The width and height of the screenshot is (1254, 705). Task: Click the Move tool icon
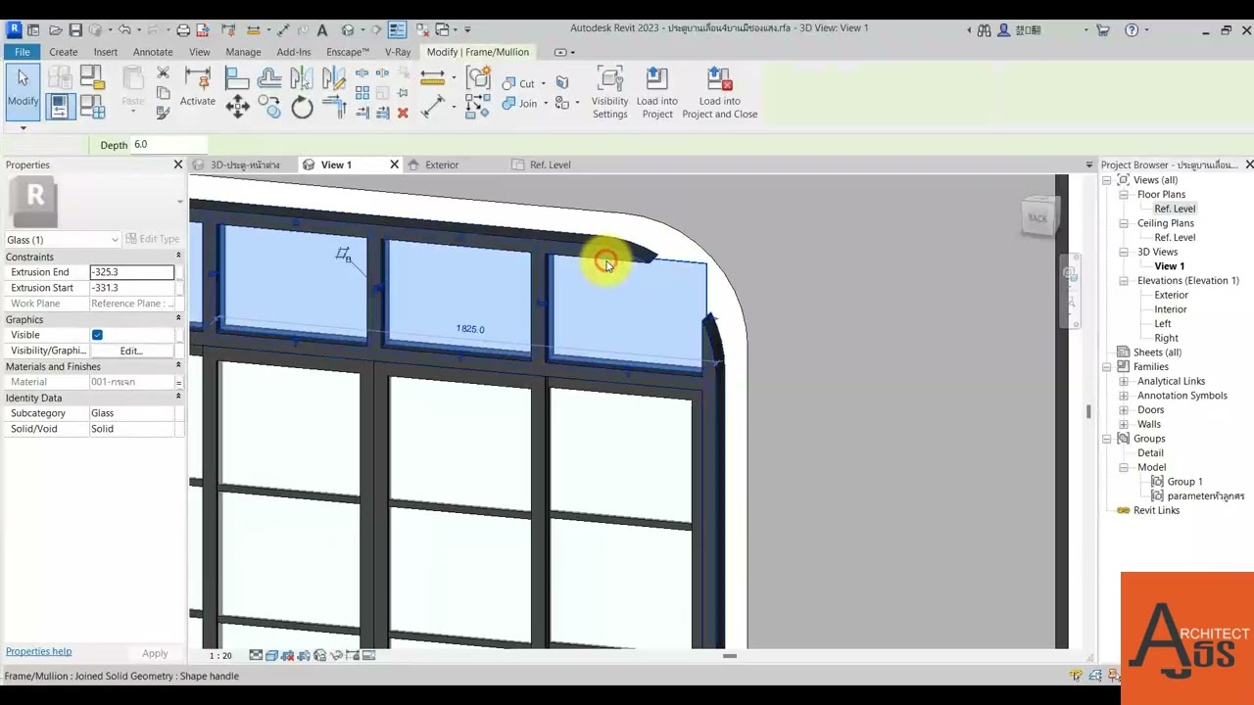[x=237, y=107]
